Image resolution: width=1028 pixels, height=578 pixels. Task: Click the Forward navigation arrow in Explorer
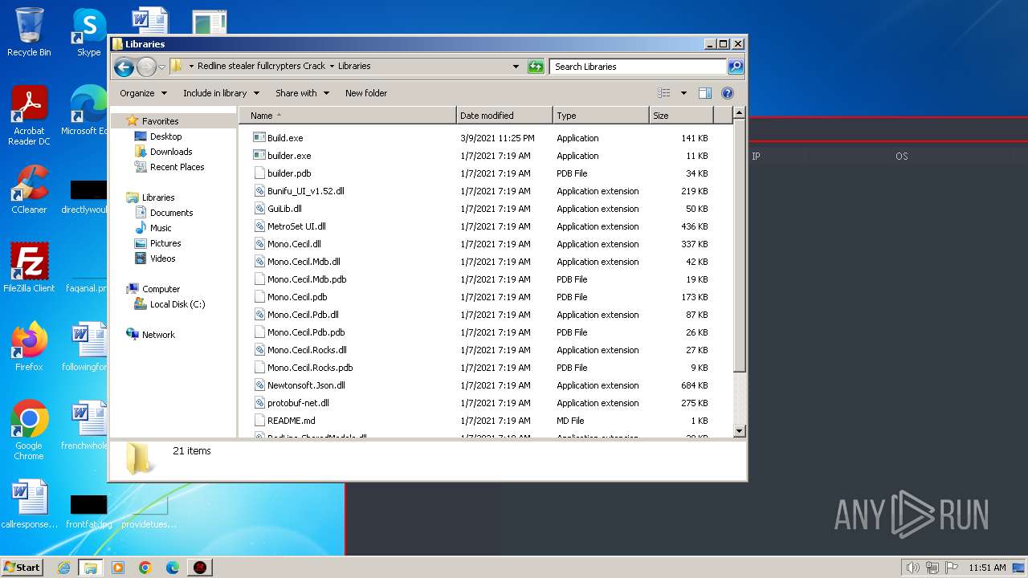click(x=146, y=67)
